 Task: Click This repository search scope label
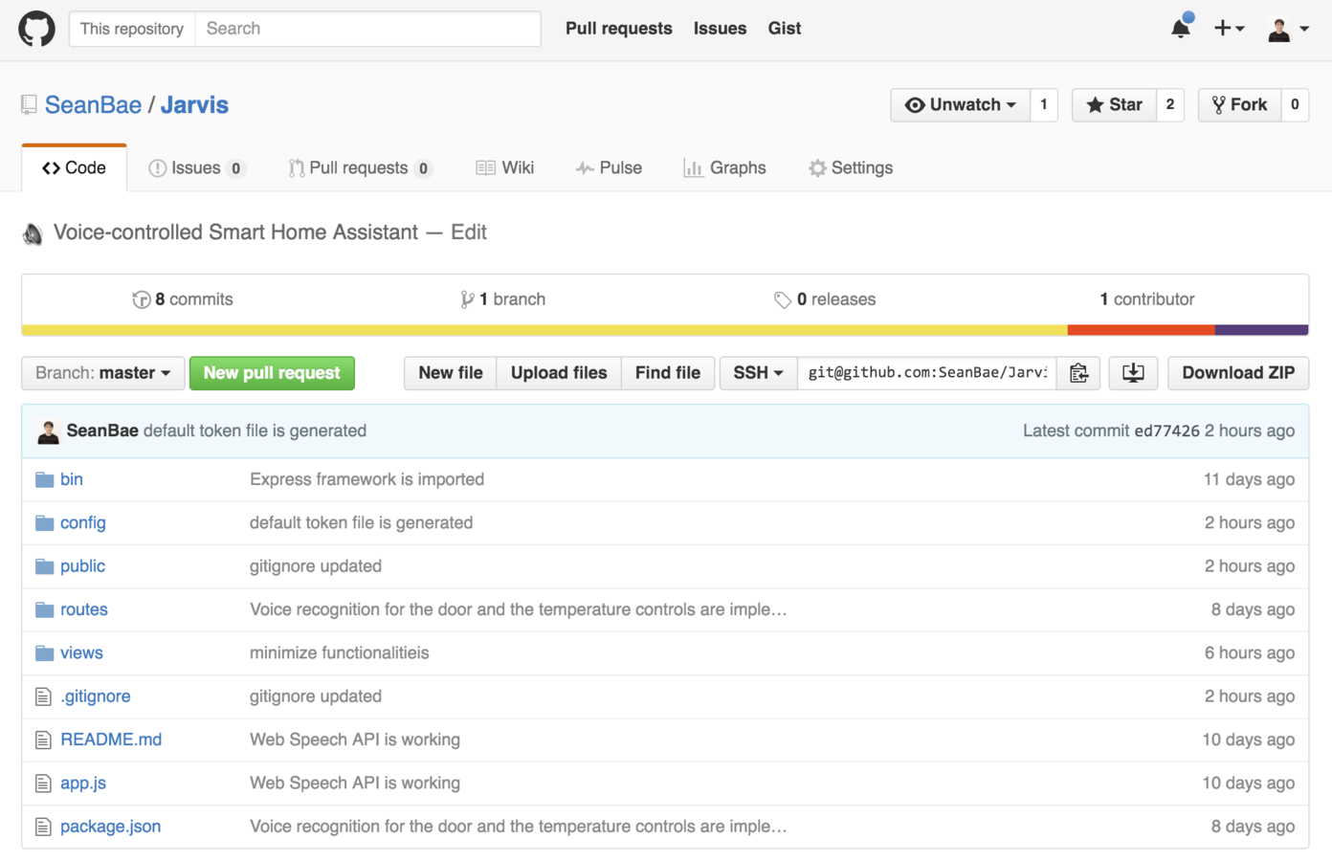click(132, 29)
